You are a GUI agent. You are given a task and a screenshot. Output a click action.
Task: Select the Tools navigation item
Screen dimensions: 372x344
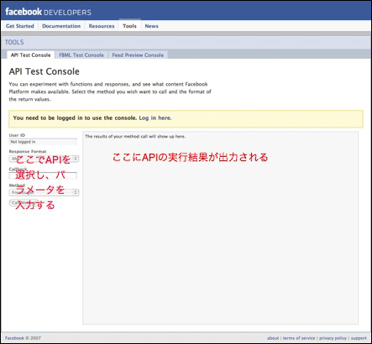point(129,26)
